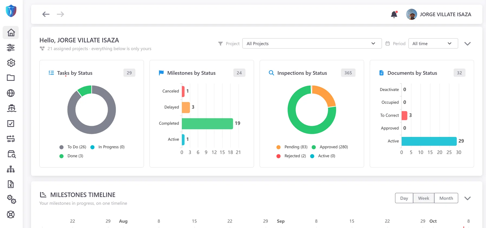Screen dimensions: 486x228
Task: Click the shield app logo
Action: pos(11,11)
